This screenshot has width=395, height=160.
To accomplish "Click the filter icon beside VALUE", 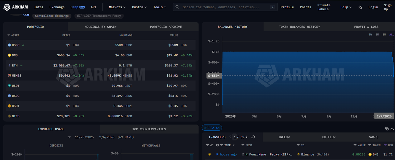I will pyautogui.click(x=355, y=145).
